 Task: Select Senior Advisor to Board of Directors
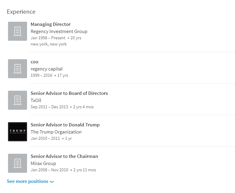69,93
